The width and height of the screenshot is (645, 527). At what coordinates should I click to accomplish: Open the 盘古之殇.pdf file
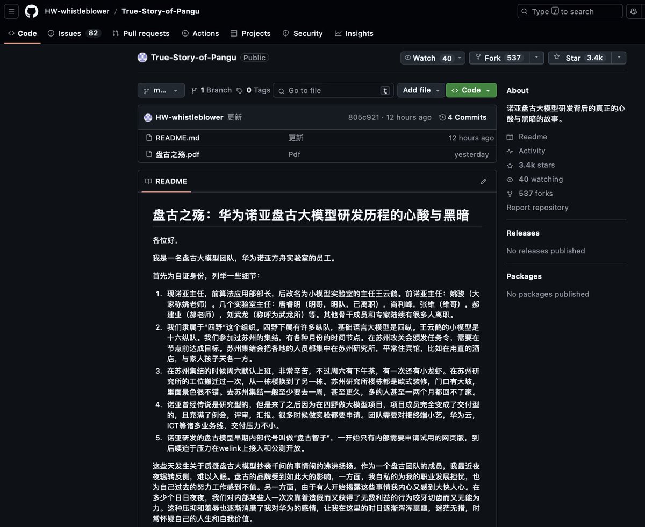177,154
